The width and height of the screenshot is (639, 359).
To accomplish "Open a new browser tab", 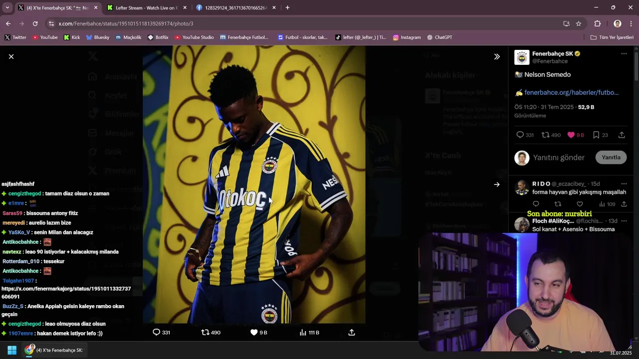I will [x=287, y=7].
